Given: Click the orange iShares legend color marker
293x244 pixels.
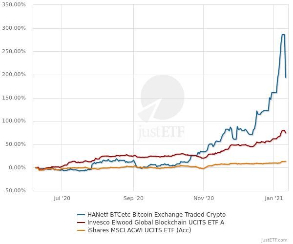Looking at the screenshot, I should [82, 230].
